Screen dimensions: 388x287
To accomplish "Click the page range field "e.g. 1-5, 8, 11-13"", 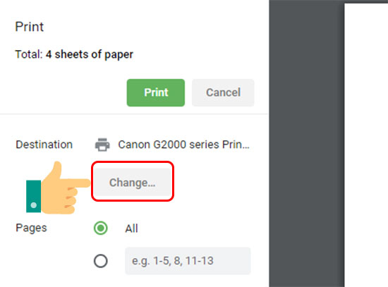I will [188, 261].
